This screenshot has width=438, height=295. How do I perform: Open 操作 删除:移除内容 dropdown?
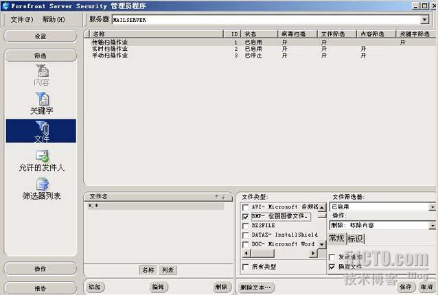coord(432,225)
